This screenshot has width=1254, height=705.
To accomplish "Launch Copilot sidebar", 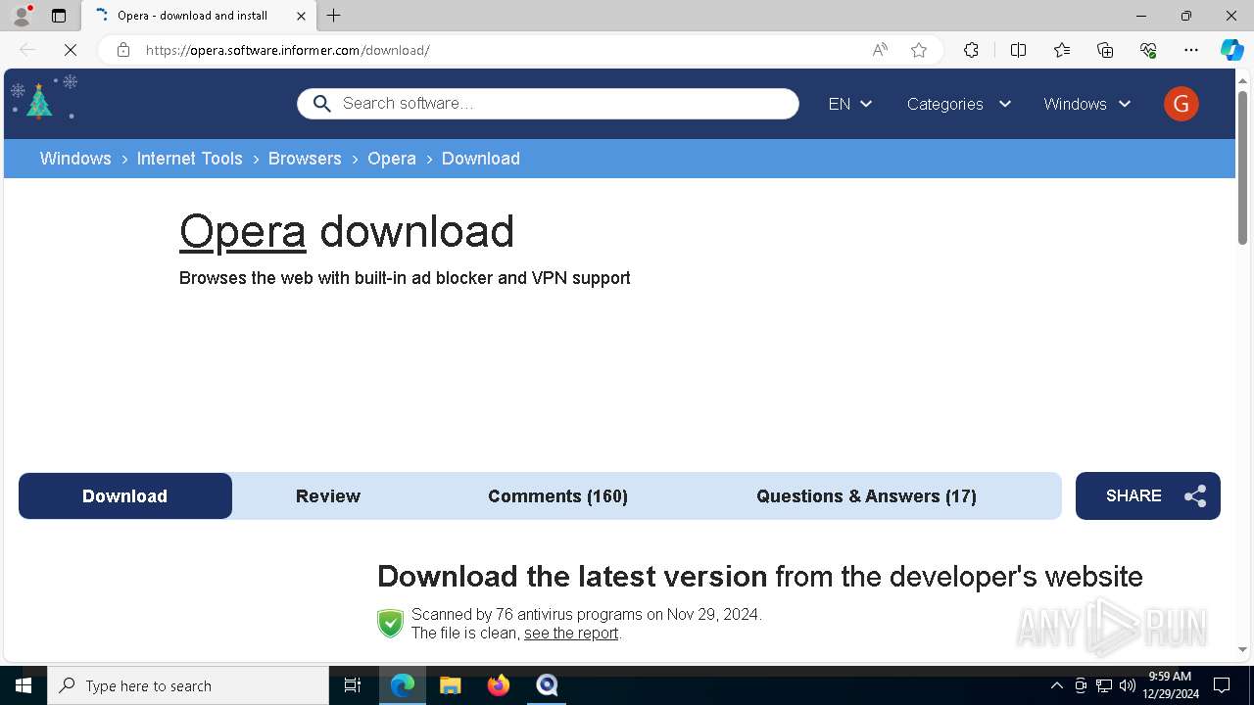I will point(1231,50).
